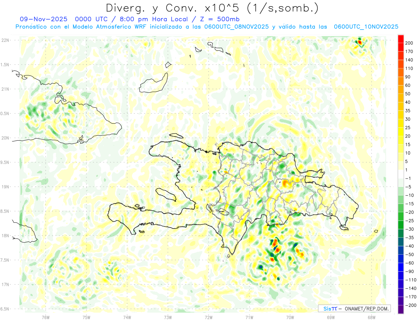The image size is (417, 322).
Task: Click the colorbar value "-140"
Action: (411, 288)
